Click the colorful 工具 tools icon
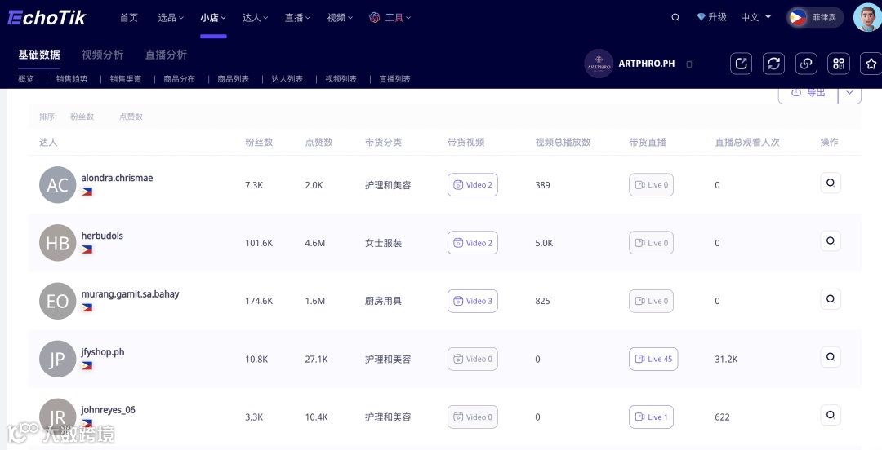The image size is (882, 450). coord(375,17)
